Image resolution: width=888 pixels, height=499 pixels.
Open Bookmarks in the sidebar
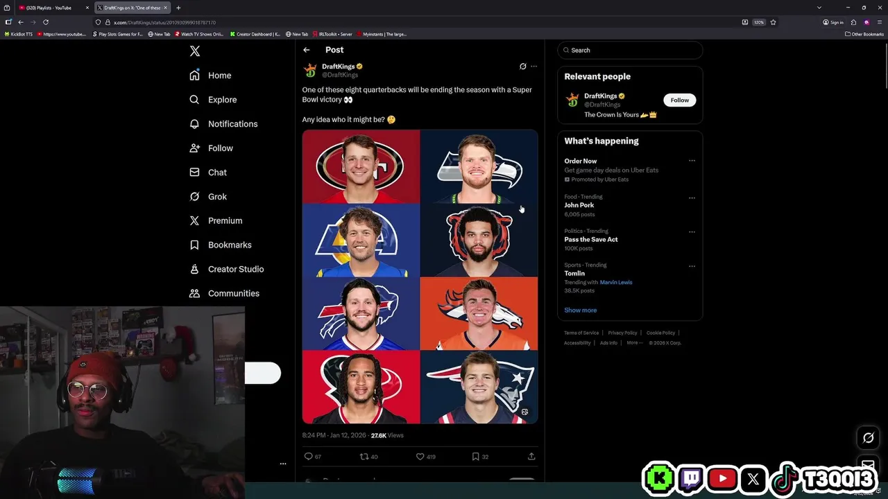tap(221, 245)
